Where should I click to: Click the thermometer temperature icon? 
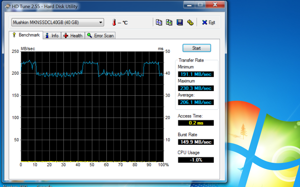pyautogui.click(x=114, y=23)
